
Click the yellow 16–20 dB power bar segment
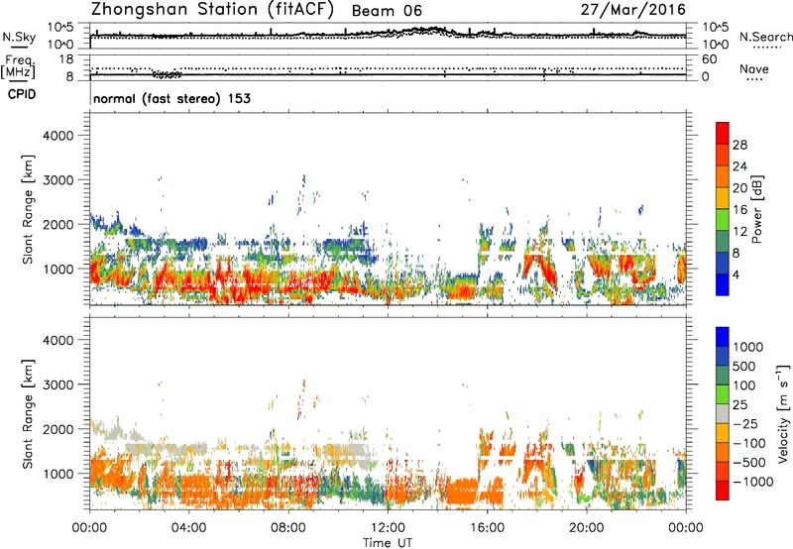[723, 197]
